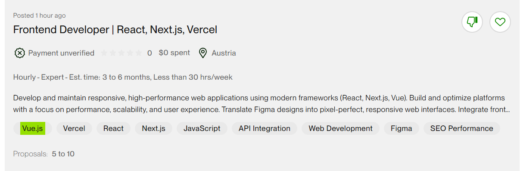The width and height of the screenshot is (520, 171).
Task: Click the SEO Performance skill tag
Action: (x=462, y=128)
